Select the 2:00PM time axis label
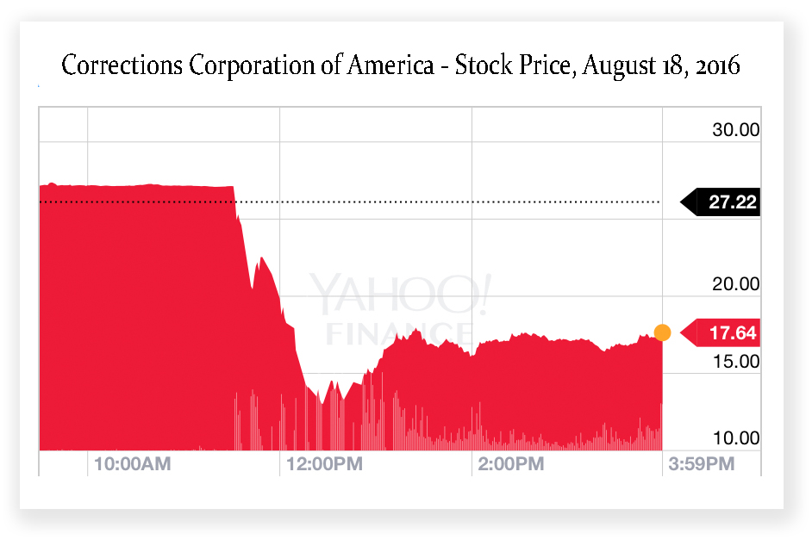The image size is (812, 540). click(x=510, y=464)
